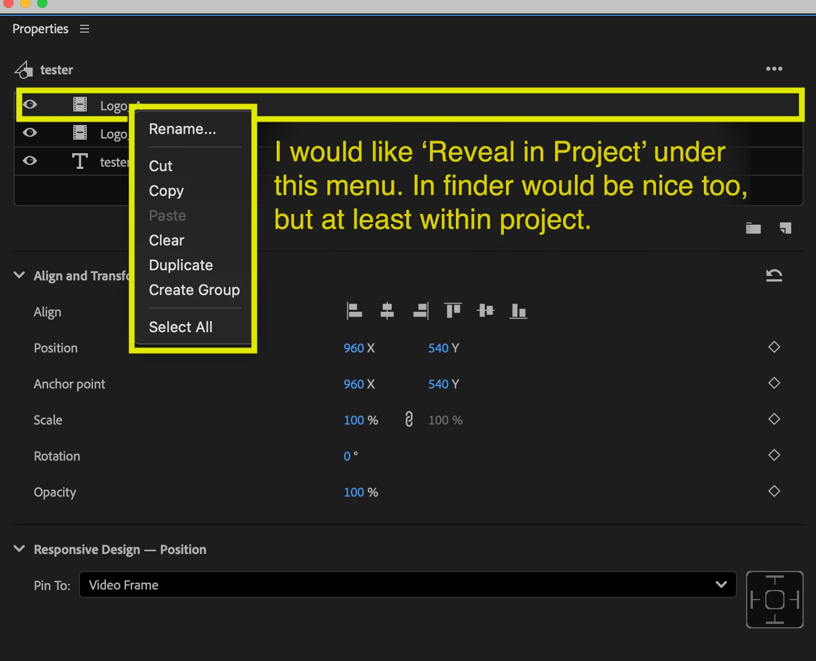Toggle Rotation keyframe diamond

click(x=774, y=455)
